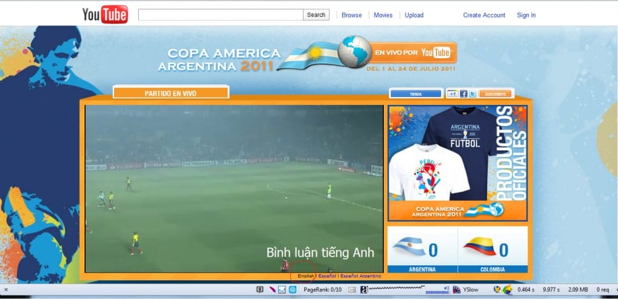Click the soccer ball globe banner icon

[x=355, y=51]
